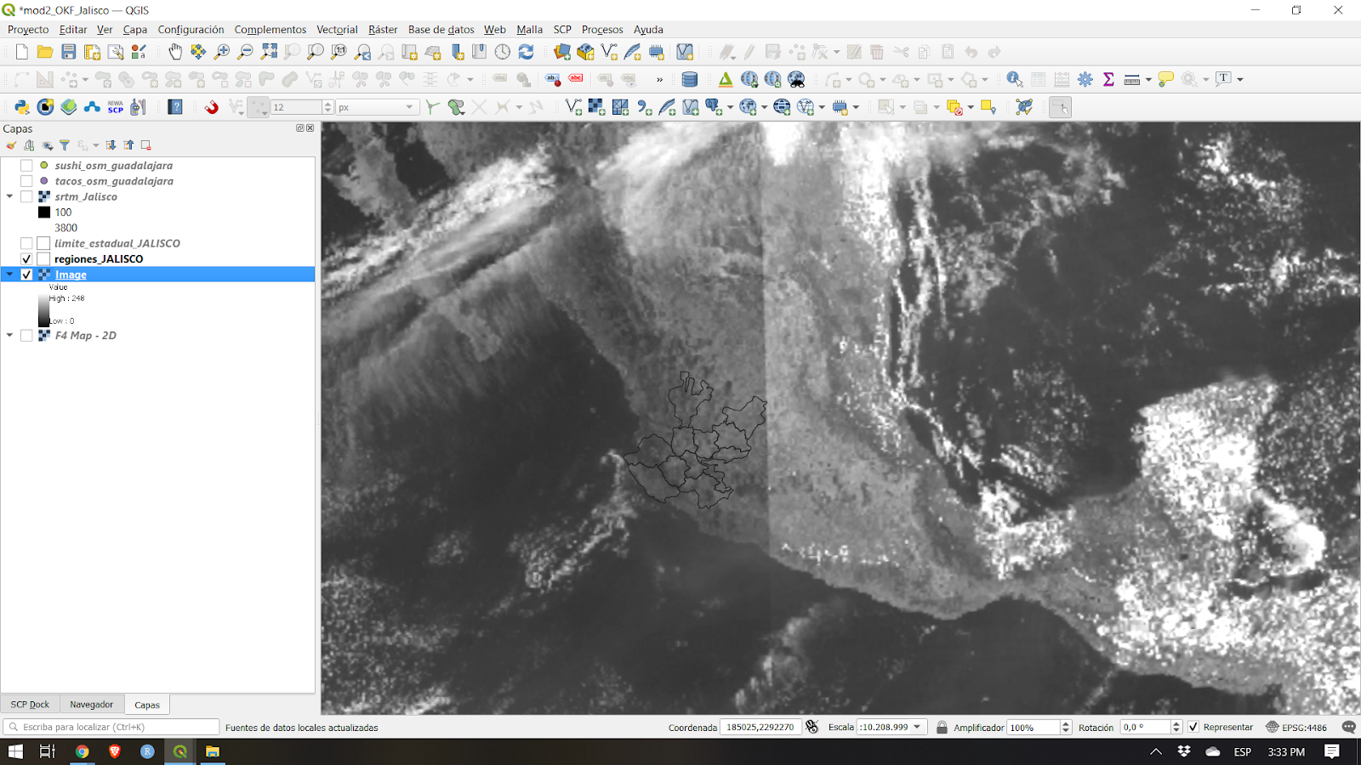Select the Zoom In magnifier tool
Viewport: 1361px width, 765px height.
tap(222, 52)
